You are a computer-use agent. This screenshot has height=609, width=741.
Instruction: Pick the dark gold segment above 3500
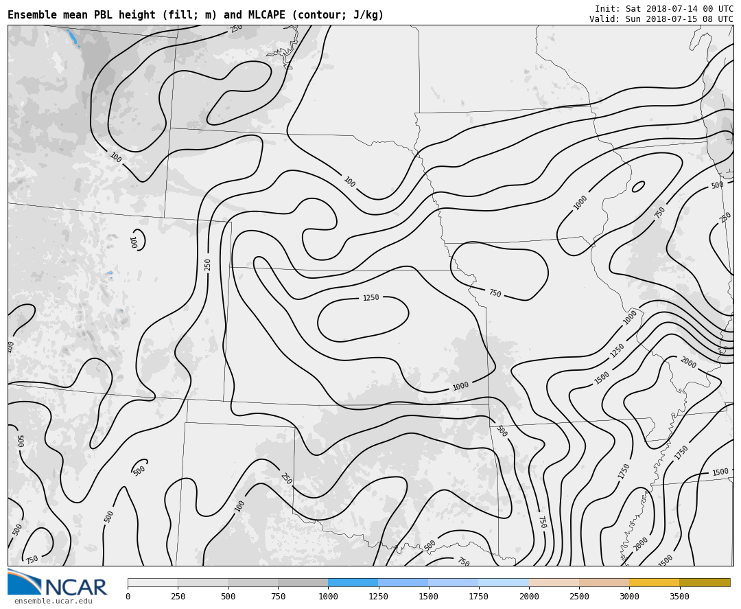705,582
